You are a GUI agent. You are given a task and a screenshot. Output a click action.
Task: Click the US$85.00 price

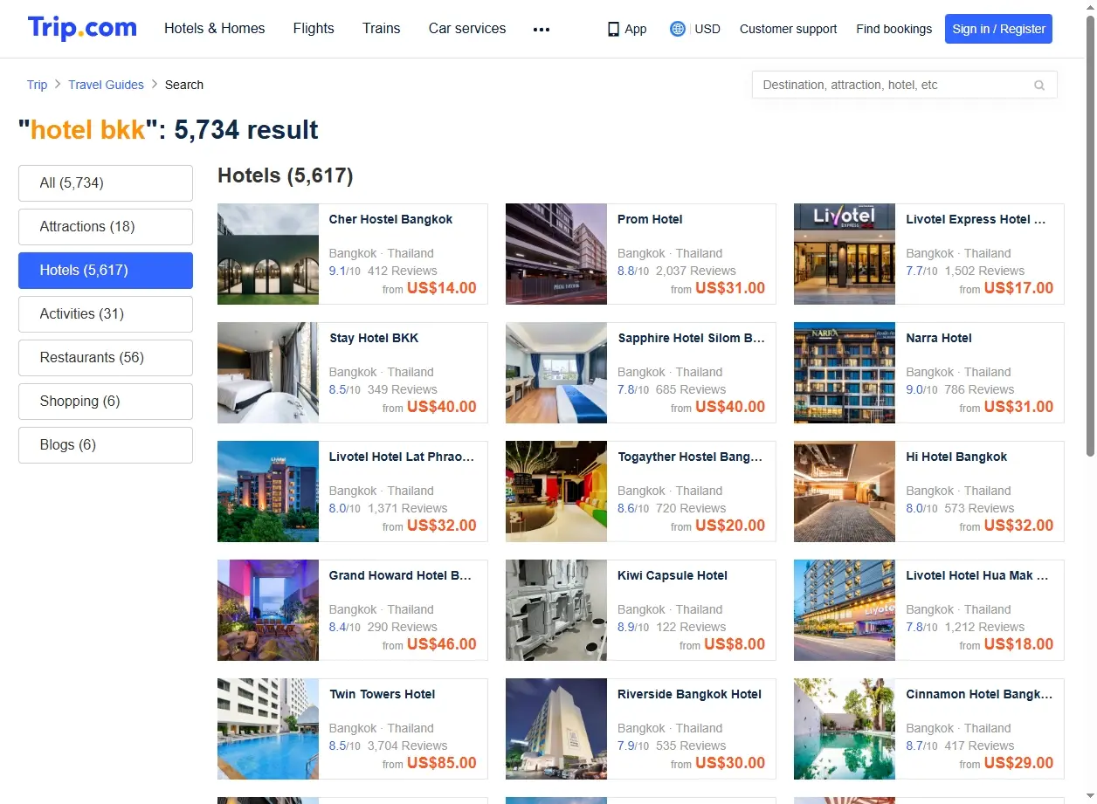(x=442, y=763)
